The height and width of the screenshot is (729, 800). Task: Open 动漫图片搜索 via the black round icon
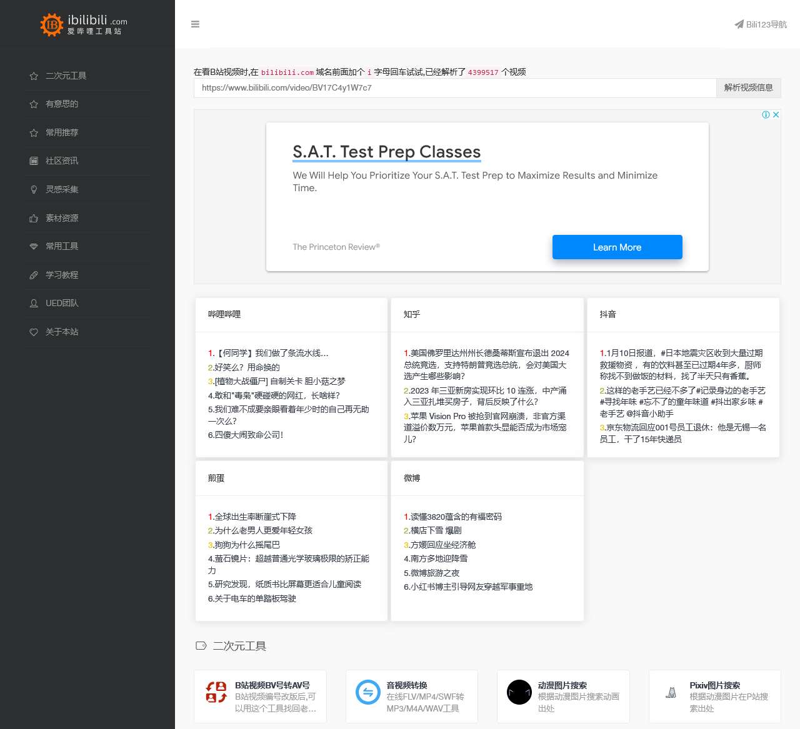519,692
